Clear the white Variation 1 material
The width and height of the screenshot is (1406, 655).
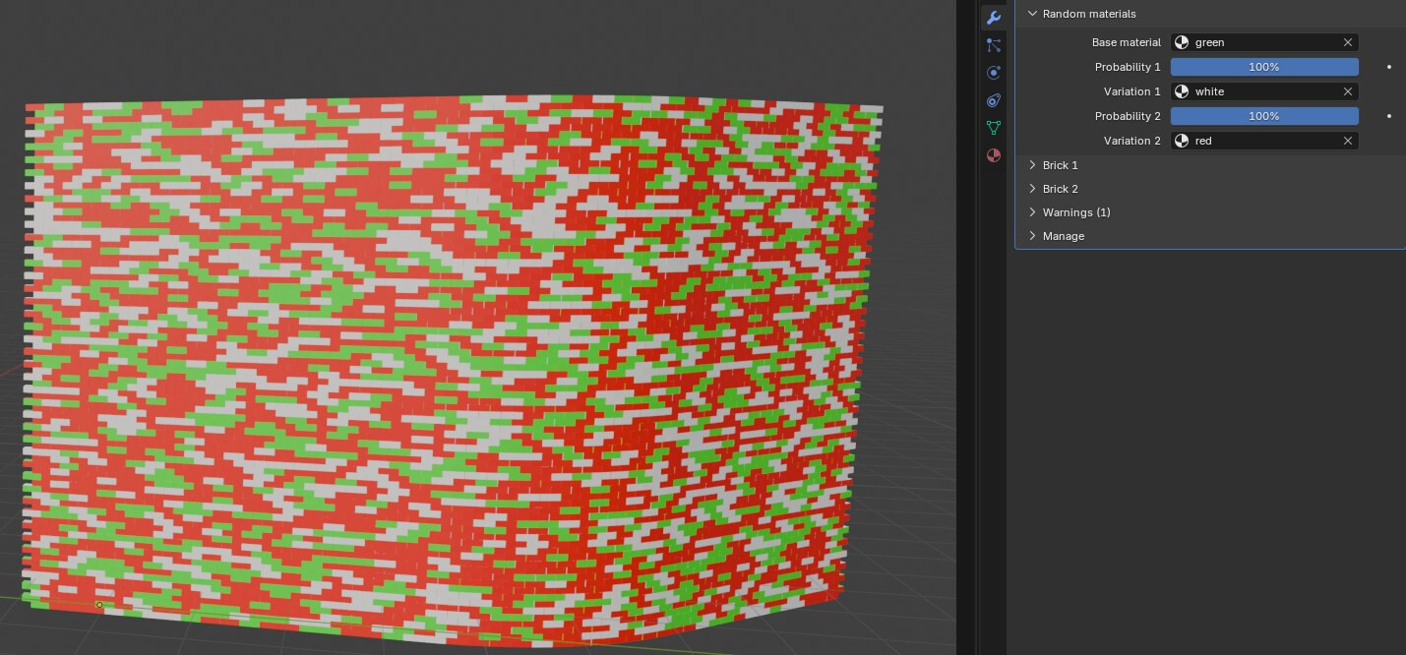1348,91
